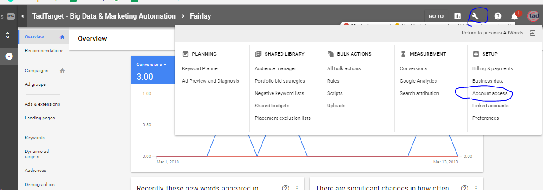Open Preferences under Setup
This screenshot has width=543, height=190.
click(486, 118)
